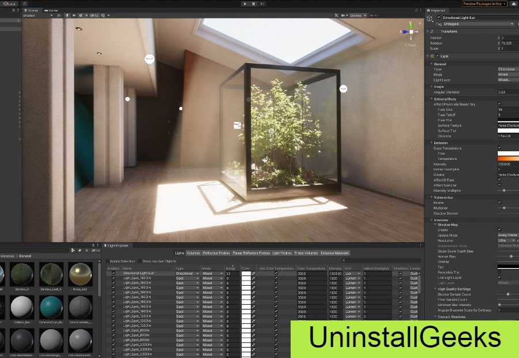519x358 pixels.
Task: Toggle 2D view mode in Scene toolbar
Action: tap(59, 16)
